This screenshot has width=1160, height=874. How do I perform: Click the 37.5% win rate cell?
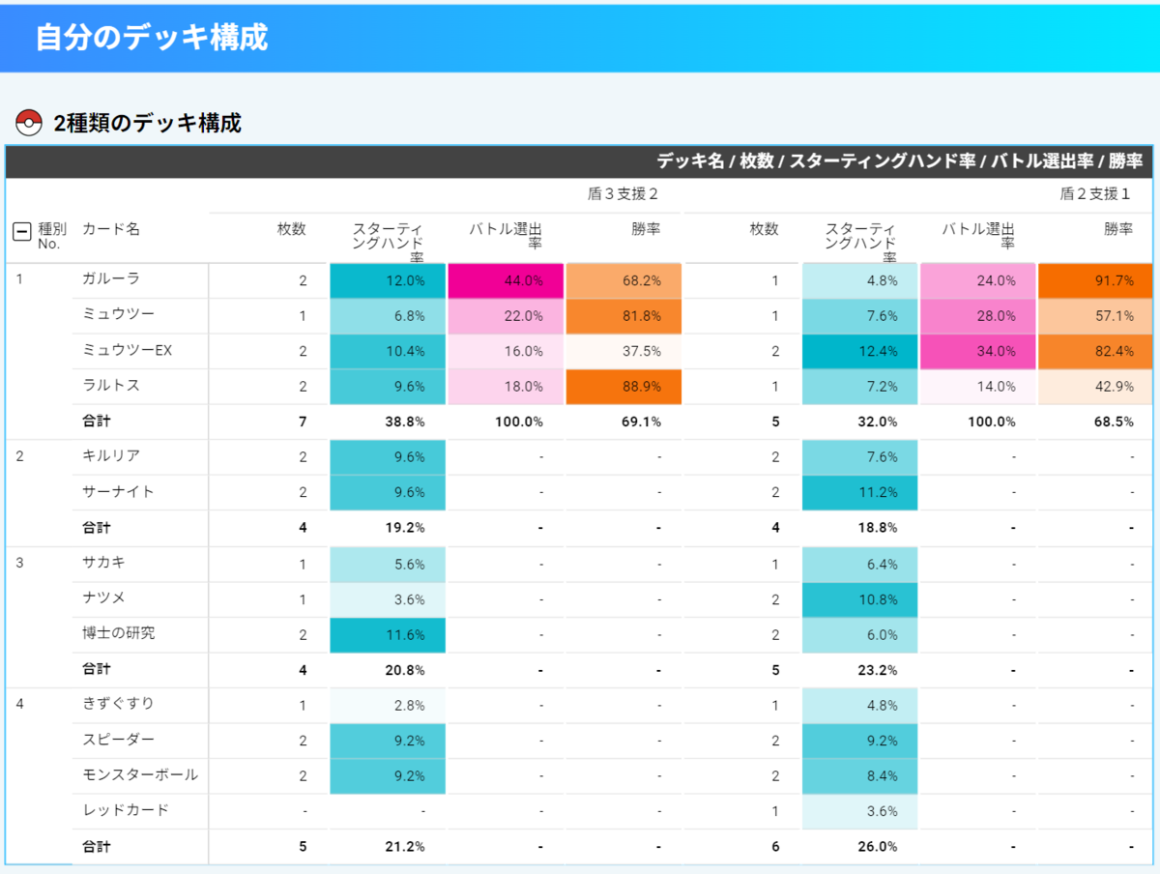coord(623,351)
